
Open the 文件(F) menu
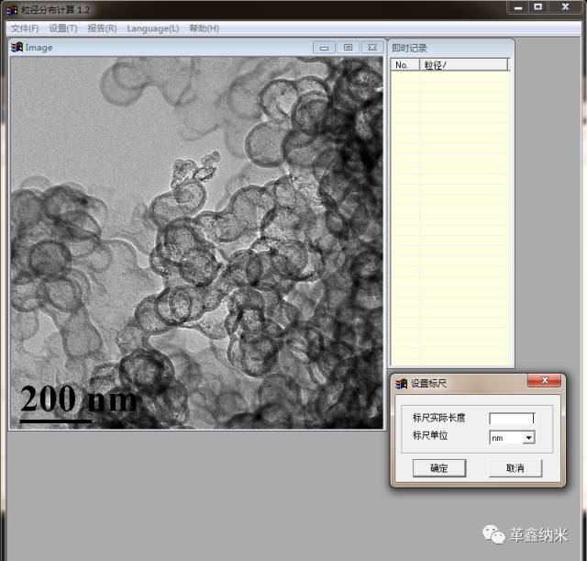(x=25, y=28)
